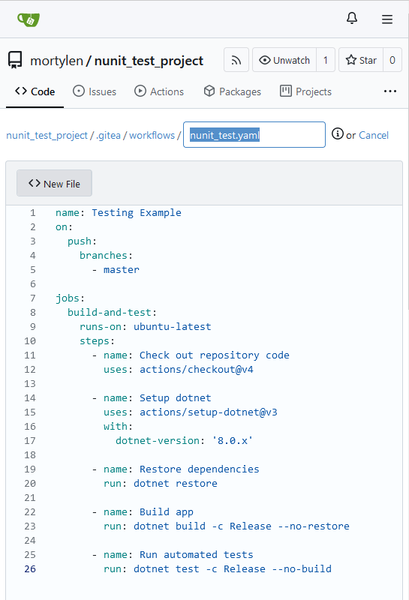This screenshot has height=600, width=409.
Task: Click the 'on:' key on line 2
Action: coord(64,227)
